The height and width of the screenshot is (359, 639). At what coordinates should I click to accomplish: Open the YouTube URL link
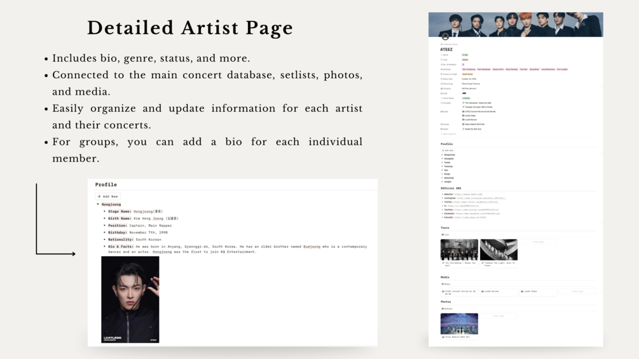tap(477, 210)
